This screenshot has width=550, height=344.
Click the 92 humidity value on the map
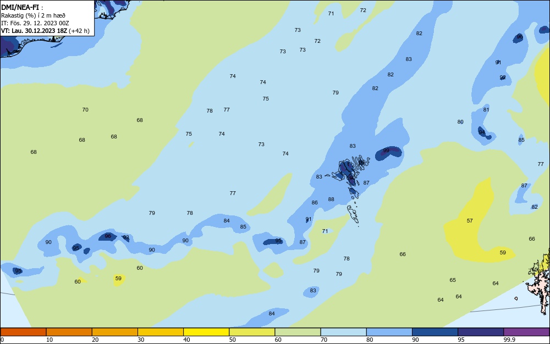coord(503,77)
